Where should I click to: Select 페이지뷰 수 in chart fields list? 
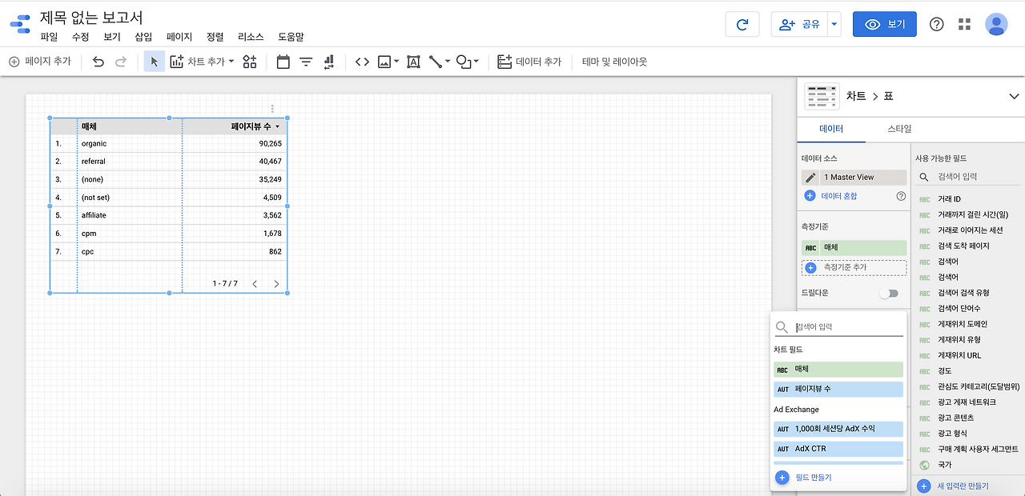(838, 389)
